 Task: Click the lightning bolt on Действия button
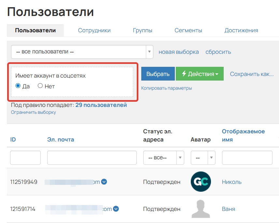click(x=184, y=74)
